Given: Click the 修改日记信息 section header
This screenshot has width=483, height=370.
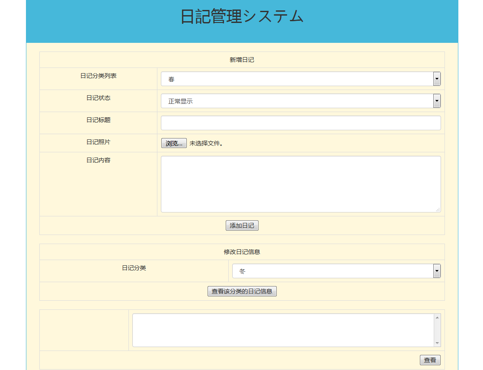Looking at the screenshot, I should click(x=242, y=251).
